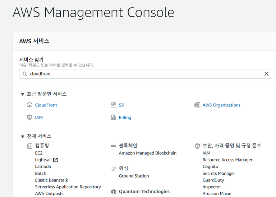
Task: Click the S3 bucket icon
Action: point(113,105)
